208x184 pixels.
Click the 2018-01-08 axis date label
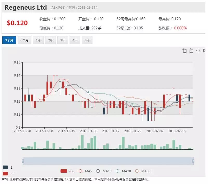tap(89, 131)
